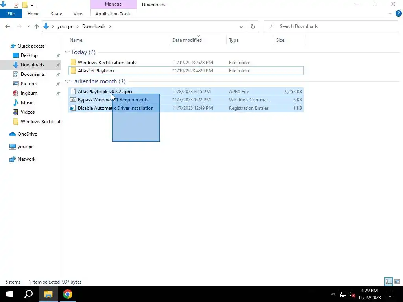403x302 pixels.
Task: Open Desktop in the navigation pane
Action: [x=29, y=55]
